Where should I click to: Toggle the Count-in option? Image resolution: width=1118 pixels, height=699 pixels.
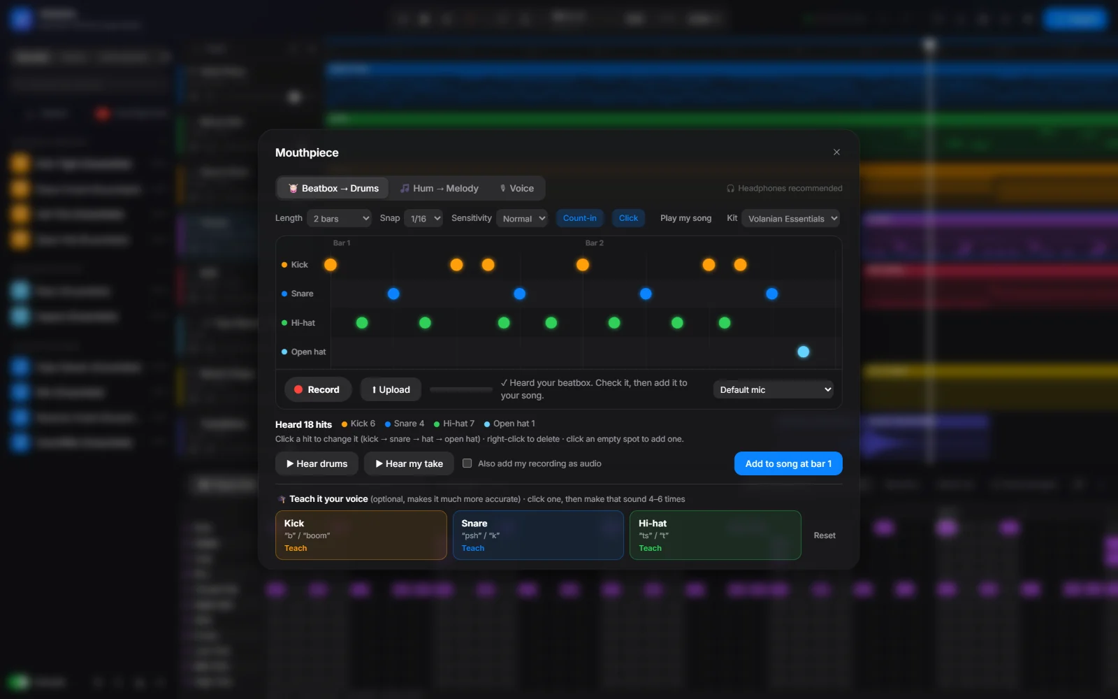pyautogui.click(x=579, y=218)
